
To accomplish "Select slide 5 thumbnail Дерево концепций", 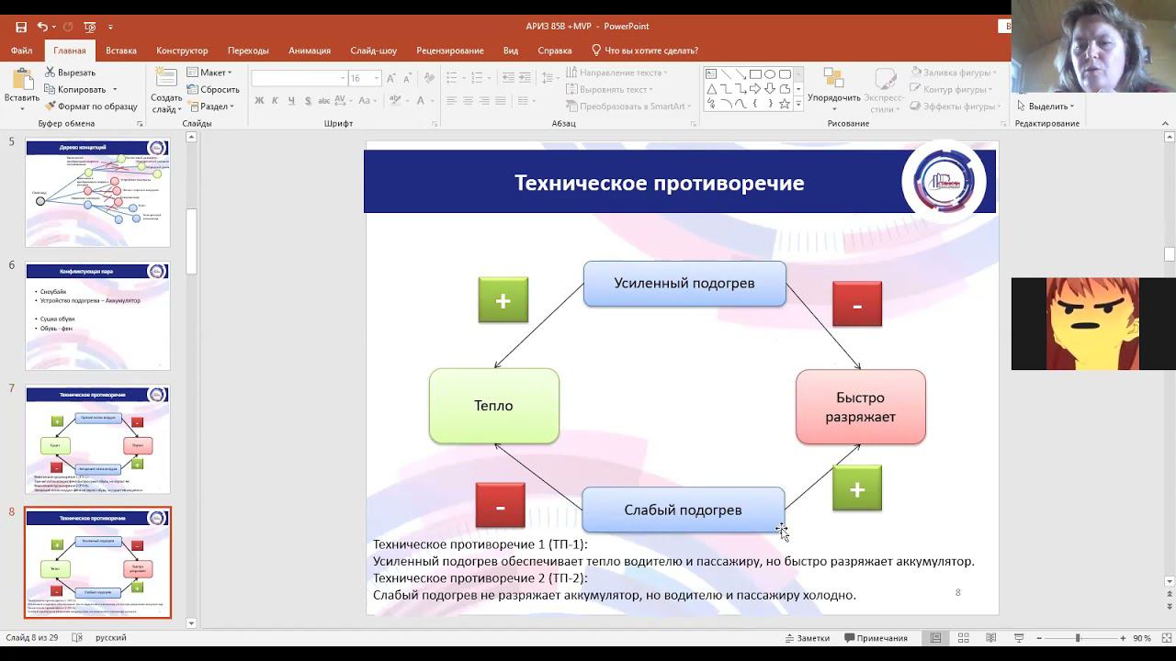I will point(97,193).
